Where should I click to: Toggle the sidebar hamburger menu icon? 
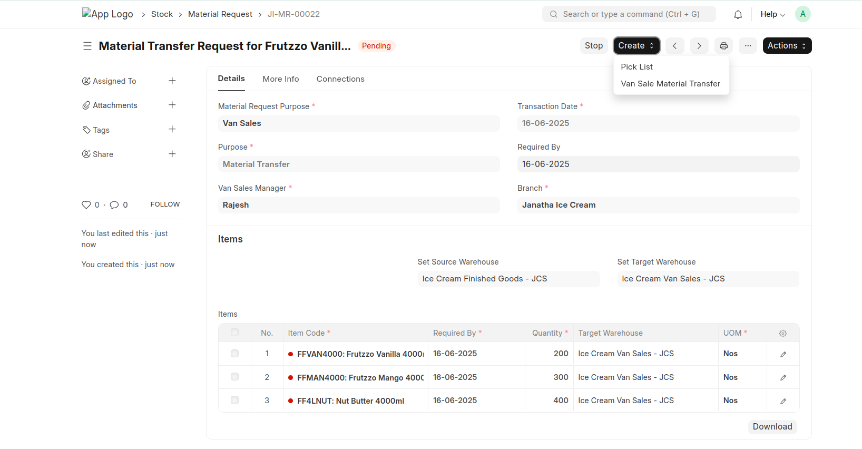87,46
